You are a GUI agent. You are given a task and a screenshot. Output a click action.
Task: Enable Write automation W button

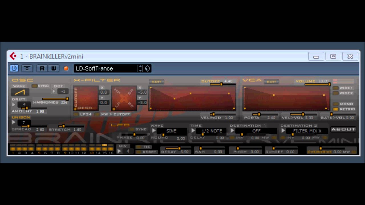click(x=53, y=68)
